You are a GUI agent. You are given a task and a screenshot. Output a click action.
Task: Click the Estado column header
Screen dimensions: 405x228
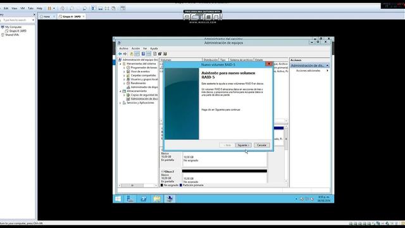(x=259, y=60)
